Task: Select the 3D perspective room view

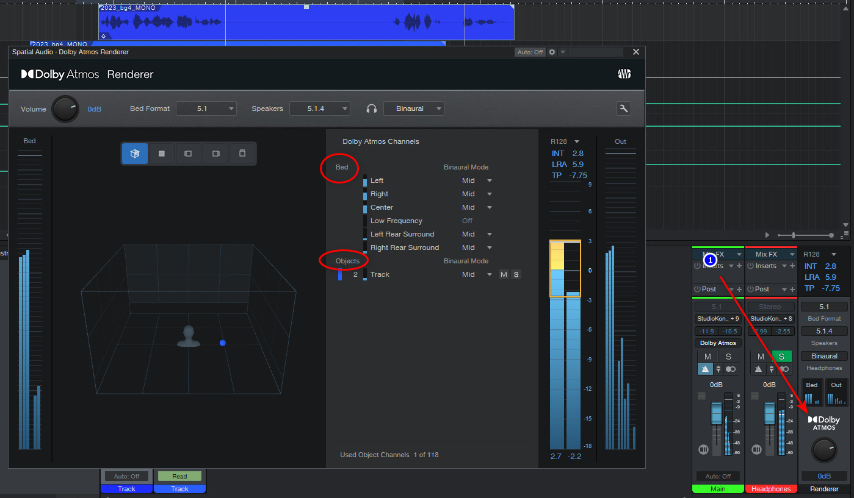Action: [x=135, y=154]
